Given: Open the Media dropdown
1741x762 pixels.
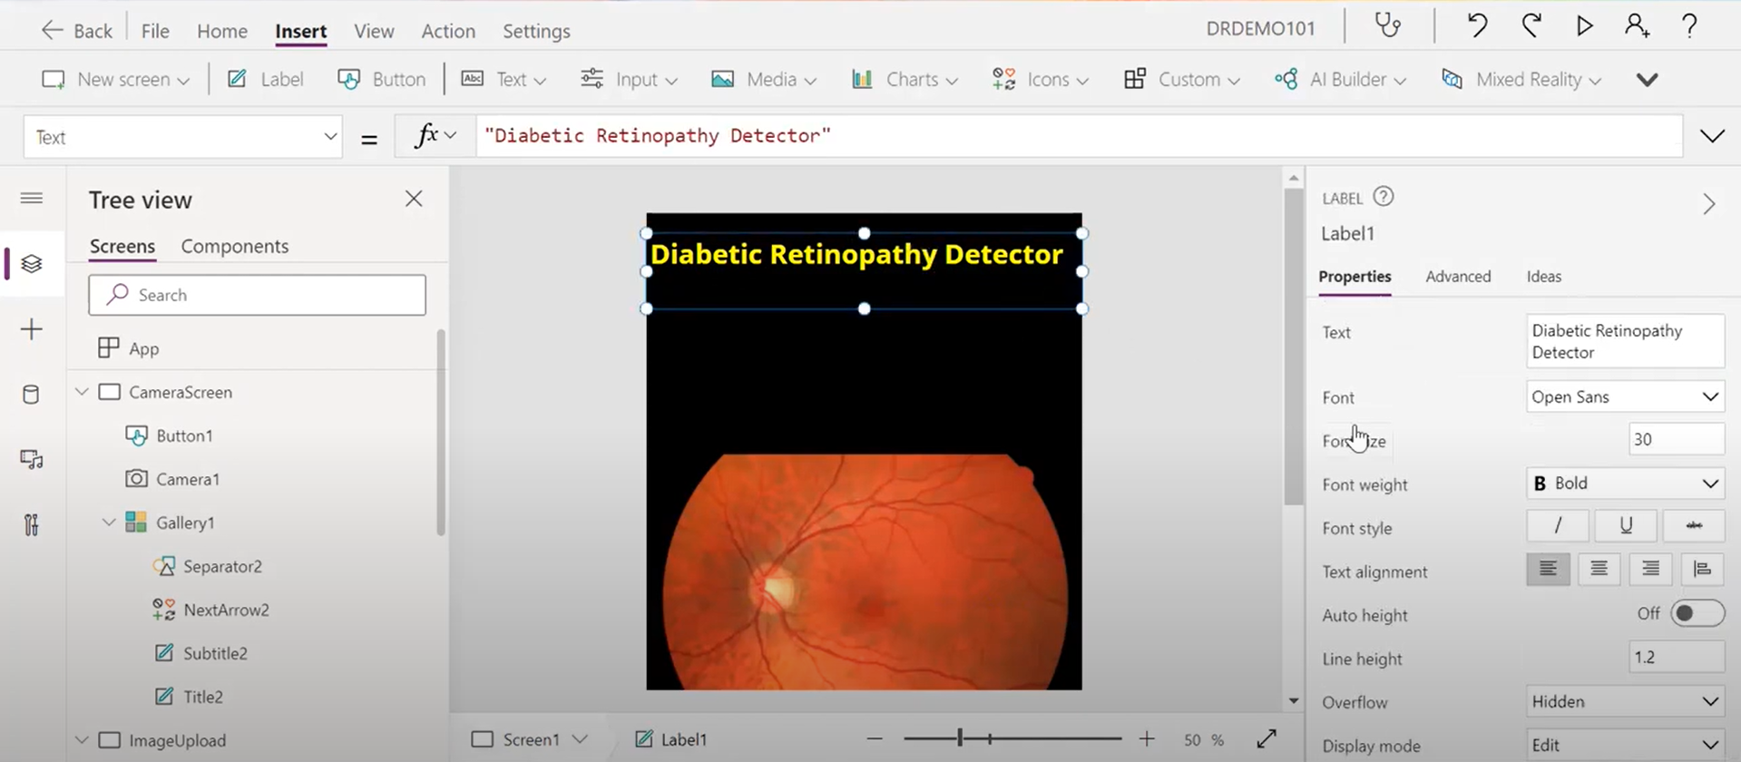Looking at the screenshot, I should coord(764,79).
